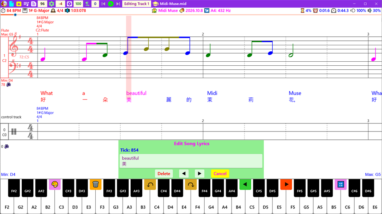Screen dimensions: 382x214
Task: Click the F#3 black piano key
Action: (x=109, y=188)
